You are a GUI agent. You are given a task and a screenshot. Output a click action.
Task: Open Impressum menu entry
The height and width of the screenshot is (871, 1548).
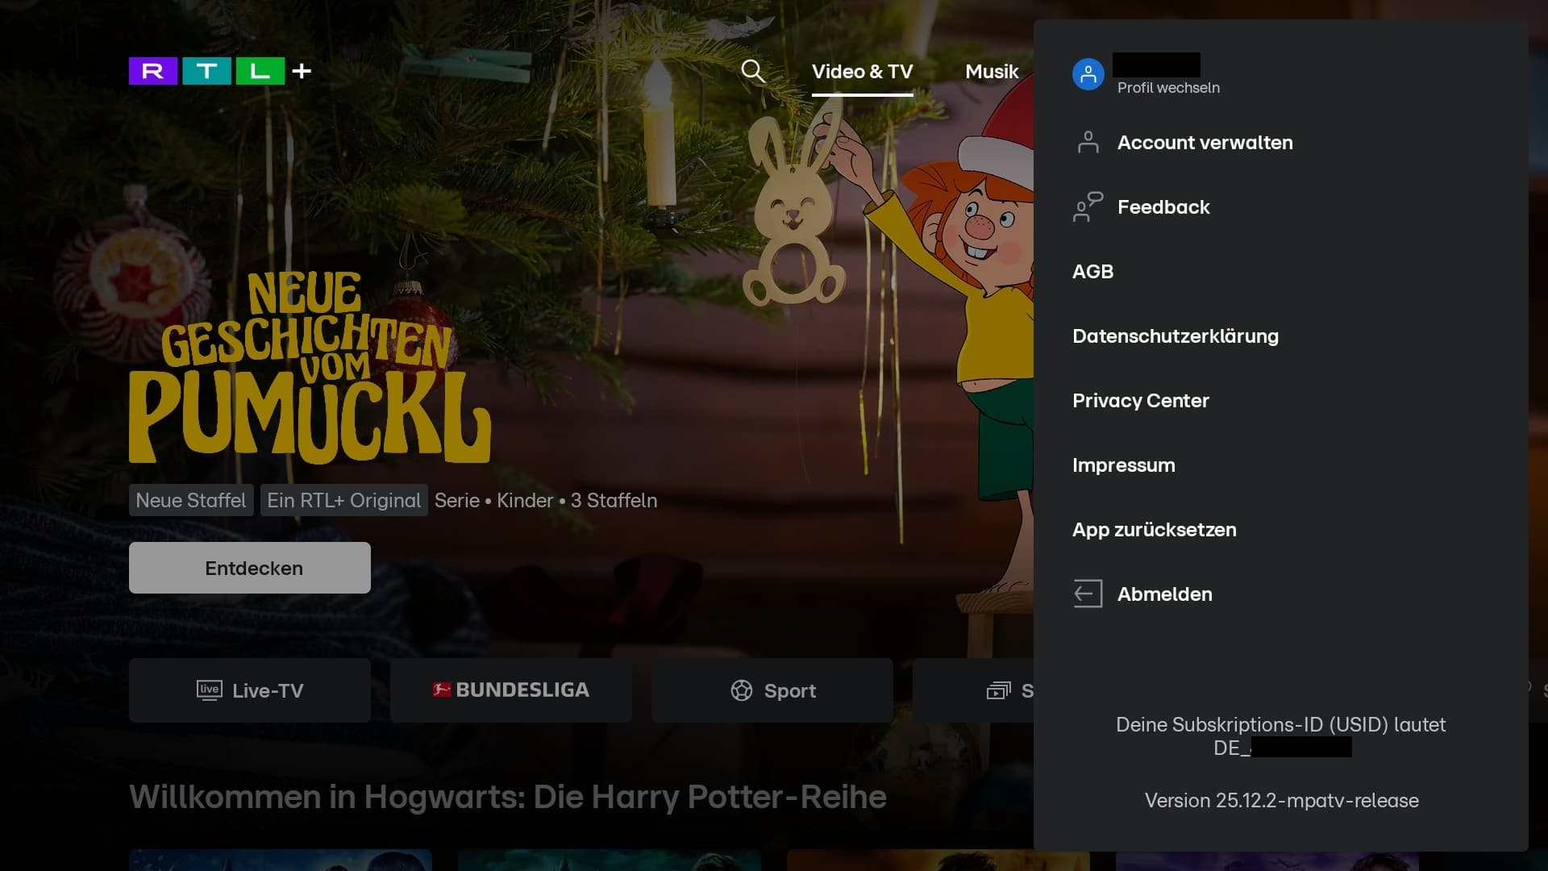tap(1123, 465)
